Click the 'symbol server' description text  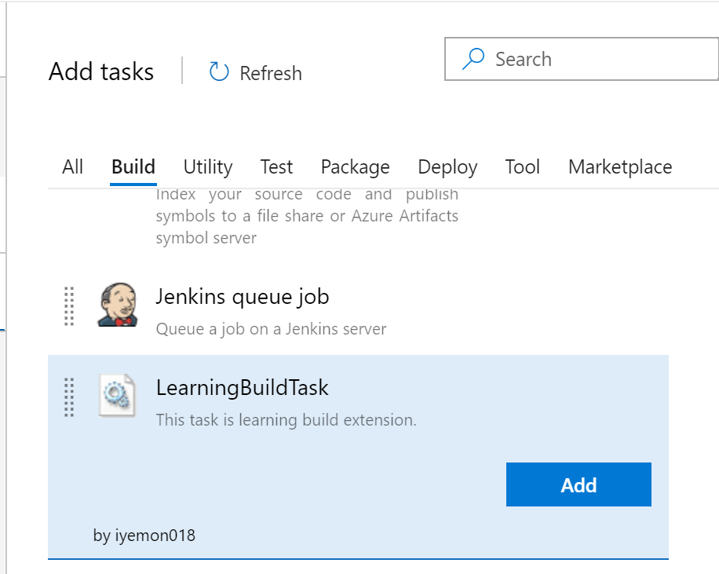(206, 238)
